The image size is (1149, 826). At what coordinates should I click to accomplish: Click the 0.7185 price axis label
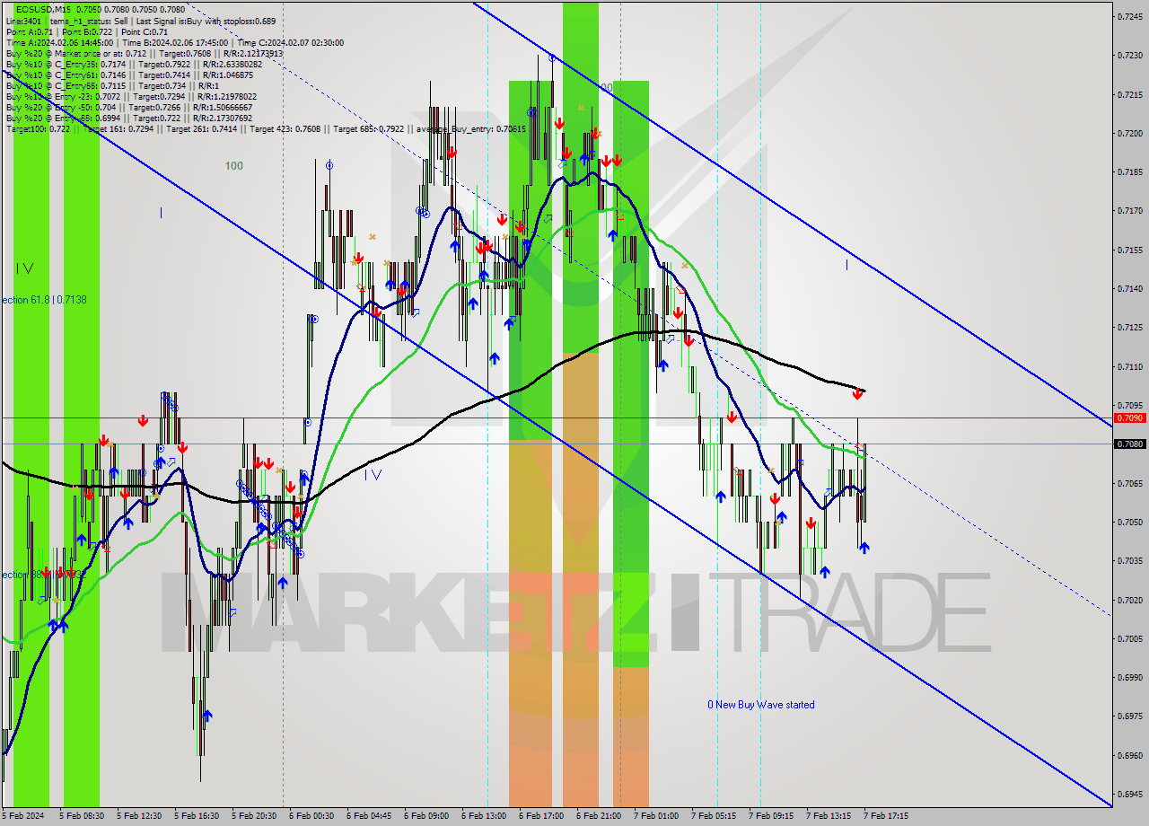pyautogui.click(x=1129, y=171)
